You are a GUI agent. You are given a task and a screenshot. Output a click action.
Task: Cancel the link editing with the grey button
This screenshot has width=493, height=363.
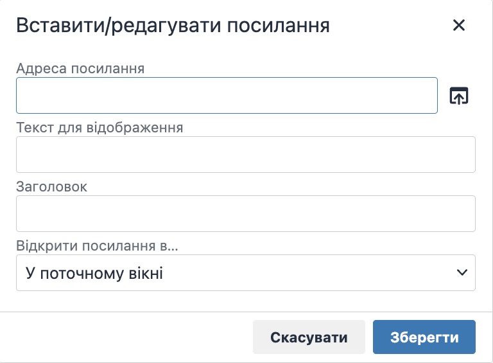309,337
